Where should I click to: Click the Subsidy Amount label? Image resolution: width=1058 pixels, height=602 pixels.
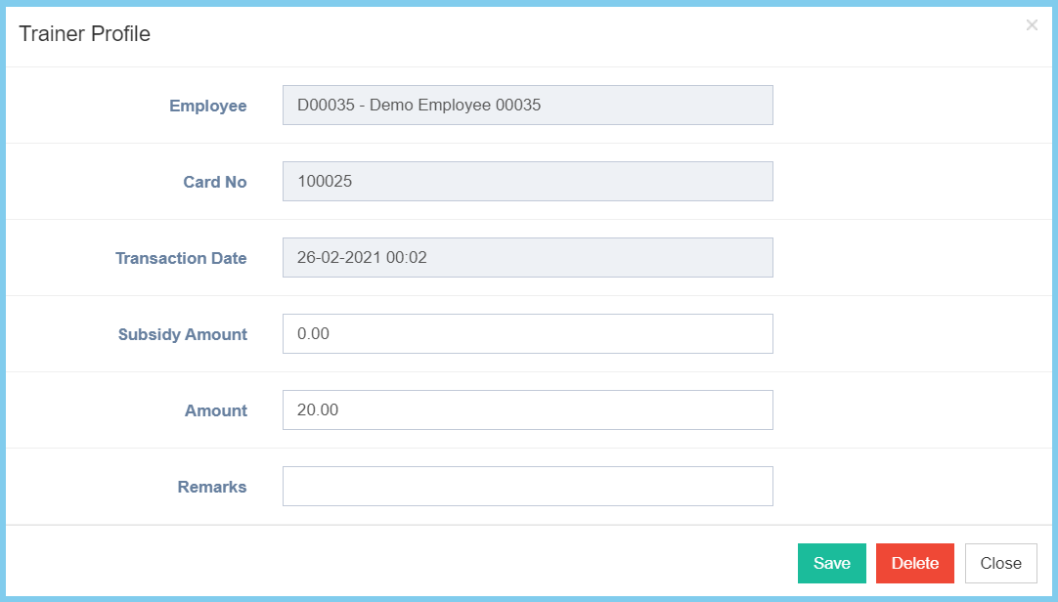click(x=182, y=334)
